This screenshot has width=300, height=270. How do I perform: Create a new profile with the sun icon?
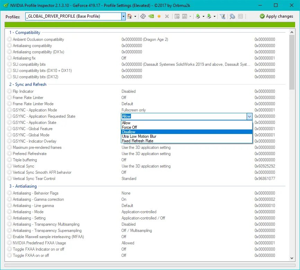[159, 16]
